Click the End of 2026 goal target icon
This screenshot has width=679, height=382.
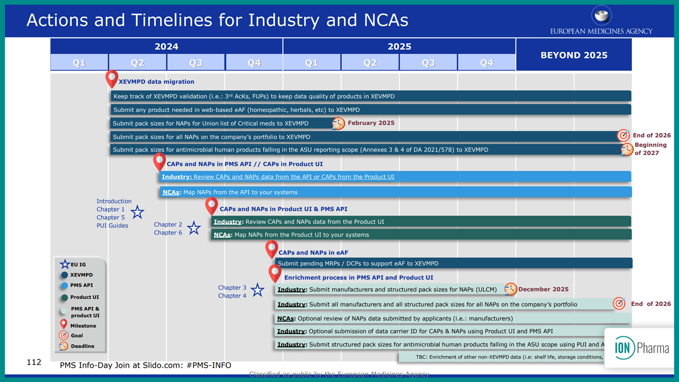(624, 135)
